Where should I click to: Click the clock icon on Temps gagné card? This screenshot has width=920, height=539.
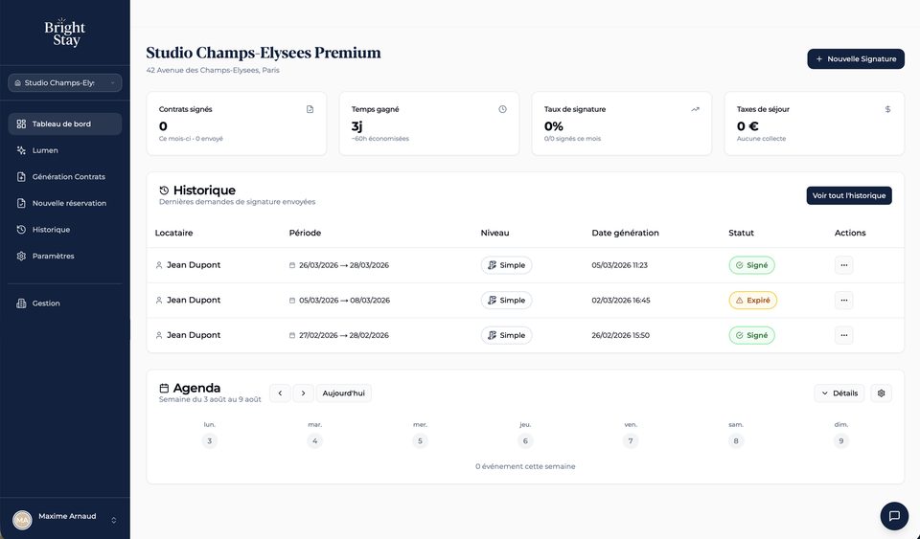pos(502,109)
